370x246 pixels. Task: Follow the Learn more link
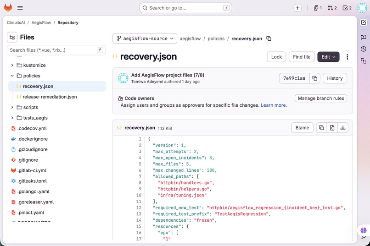coord(274,105)
